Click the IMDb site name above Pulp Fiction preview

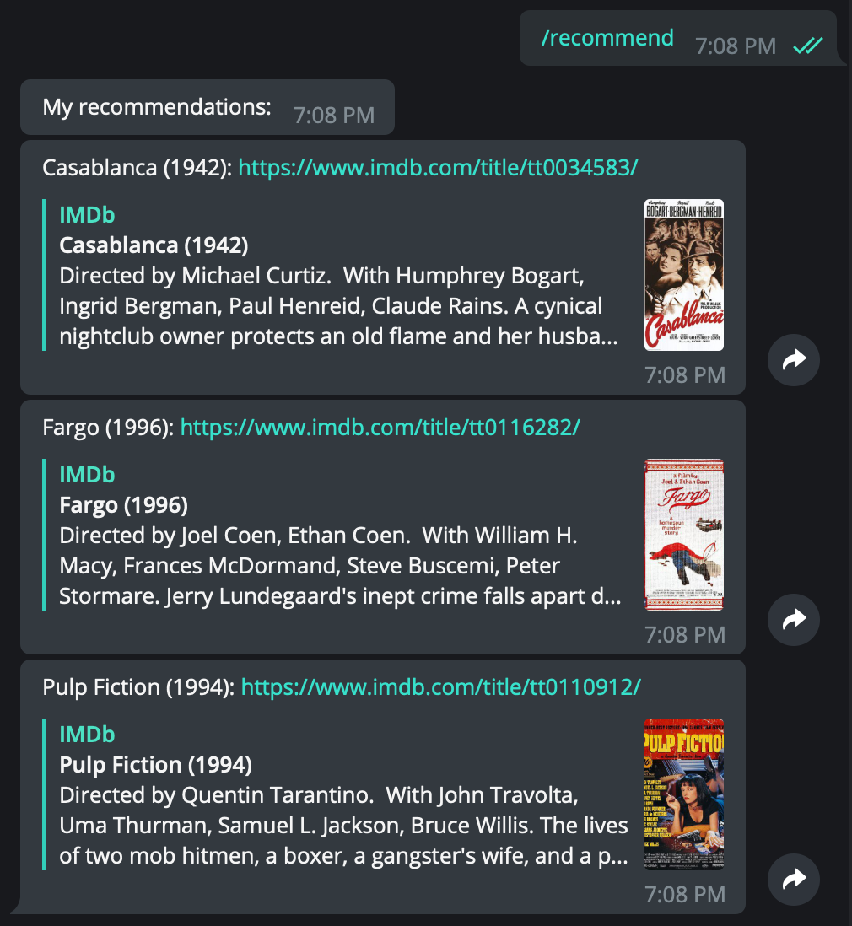tap(87, 735)
